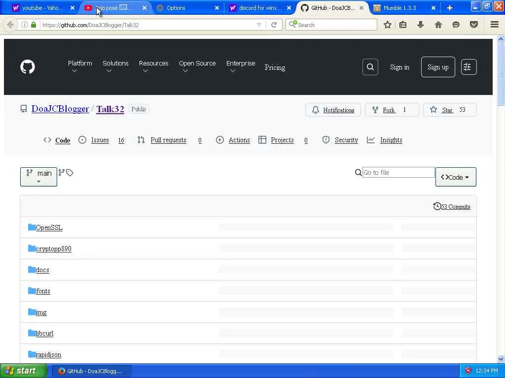Show bookmarks list icon
Screen dimensions: 505x378
403,25
